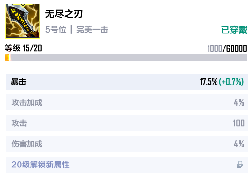
Task: Click the green +0.7% bonus text
Action: 231,82
